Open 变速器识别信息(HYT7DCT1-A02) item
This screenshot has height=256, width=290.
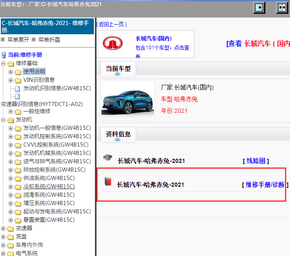point(42,104)
